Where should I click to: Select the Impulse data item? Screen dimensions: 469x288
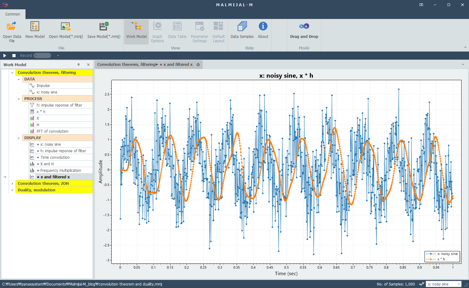61,86
